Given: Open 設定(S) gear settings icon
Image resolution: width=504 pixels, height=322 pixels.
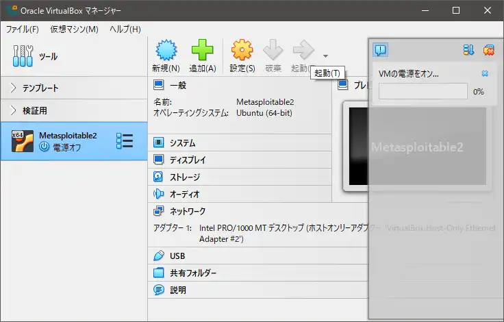Looking at the screenshot, I should click(242, 51).
